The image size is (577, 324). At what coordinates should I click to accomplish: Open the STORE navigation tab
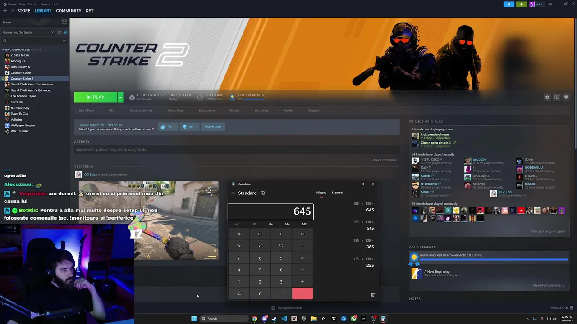24,10
